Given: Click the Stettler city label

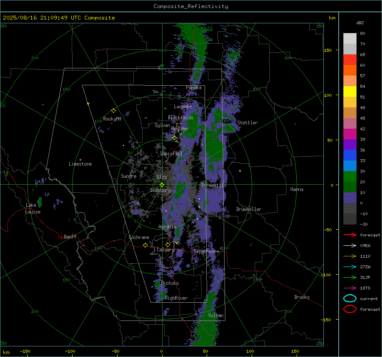Looking at the screenshot, I should tap(247, 123).
